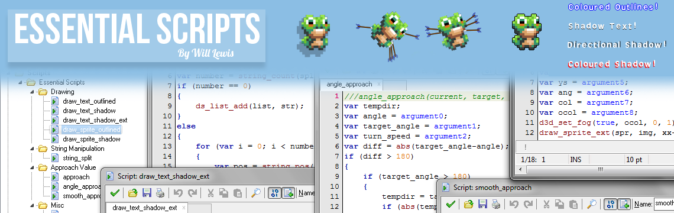Click '1/18: 1' position in status bar
This screenshot has height=213, width=674.
point(533,160)
